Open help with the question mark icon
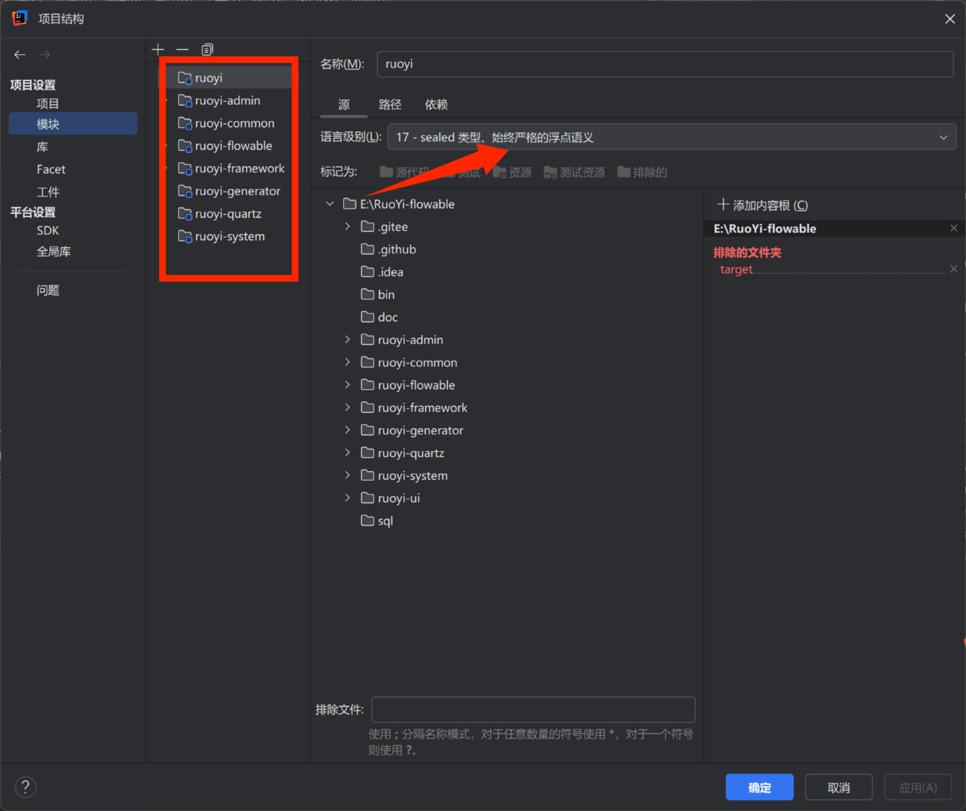 25,787
